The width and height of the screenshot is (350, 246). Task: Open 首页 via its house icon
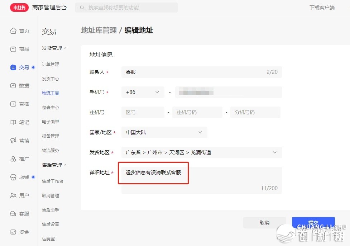pos(13,31)
